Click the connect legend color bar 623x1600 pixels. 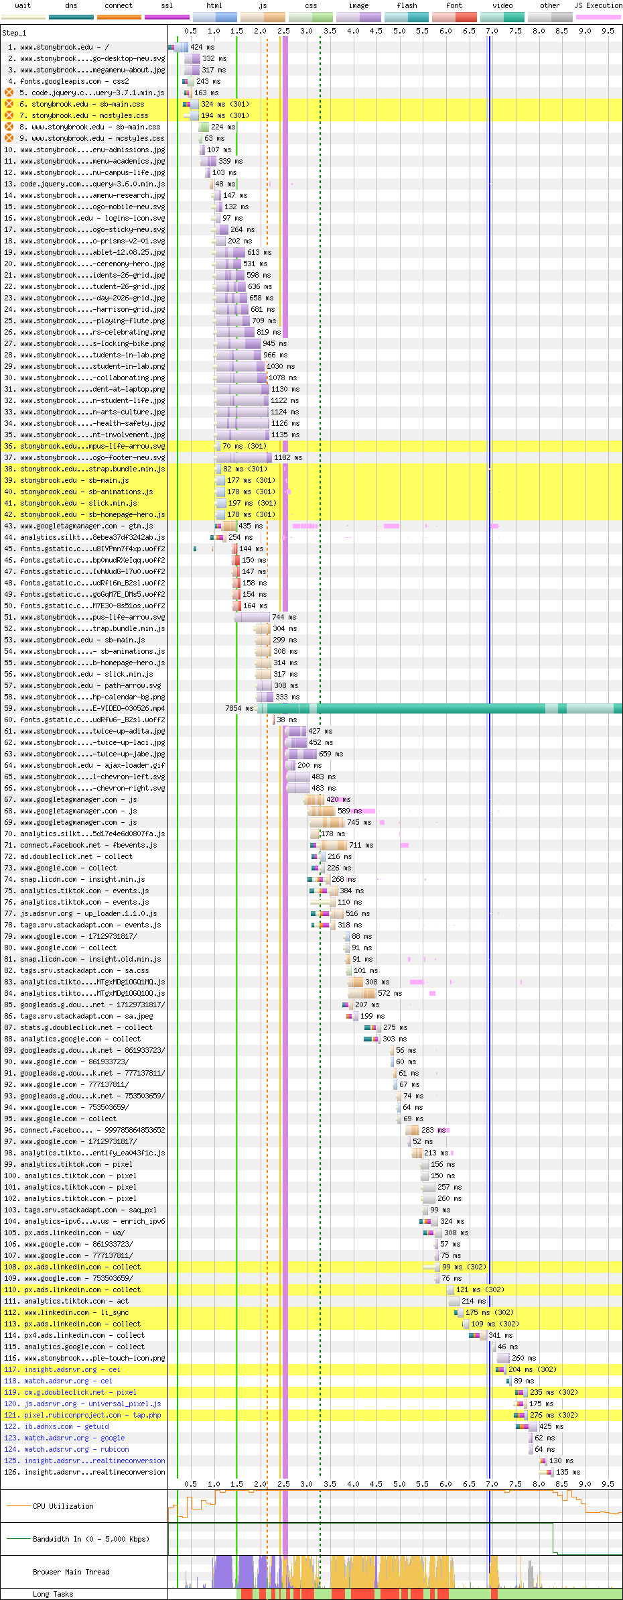(119, 17)
